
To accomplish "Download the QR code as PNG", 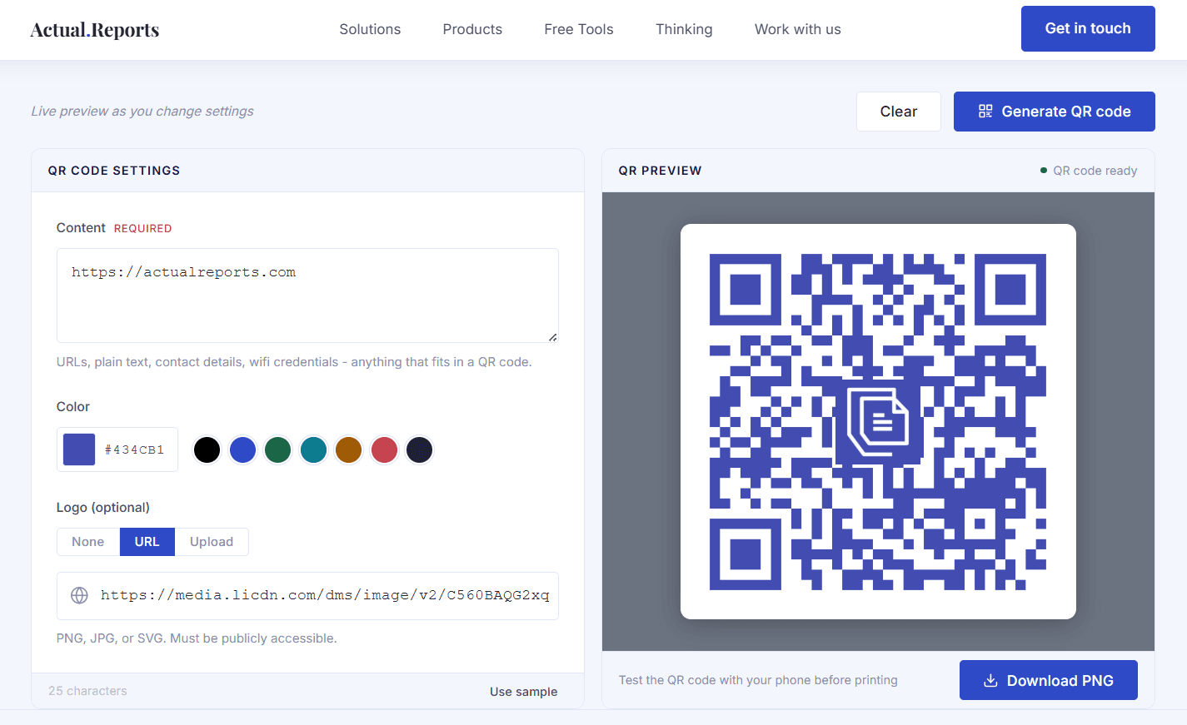I will [1049, 680].
